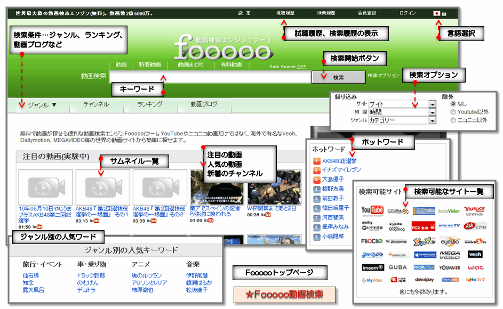Click the keyword search input field
503x309 pixels.
(210, 77)
